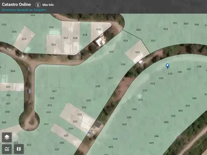Select parcel 006
Image resolution: width=207 pixels, height=155 pixels.
8,95
